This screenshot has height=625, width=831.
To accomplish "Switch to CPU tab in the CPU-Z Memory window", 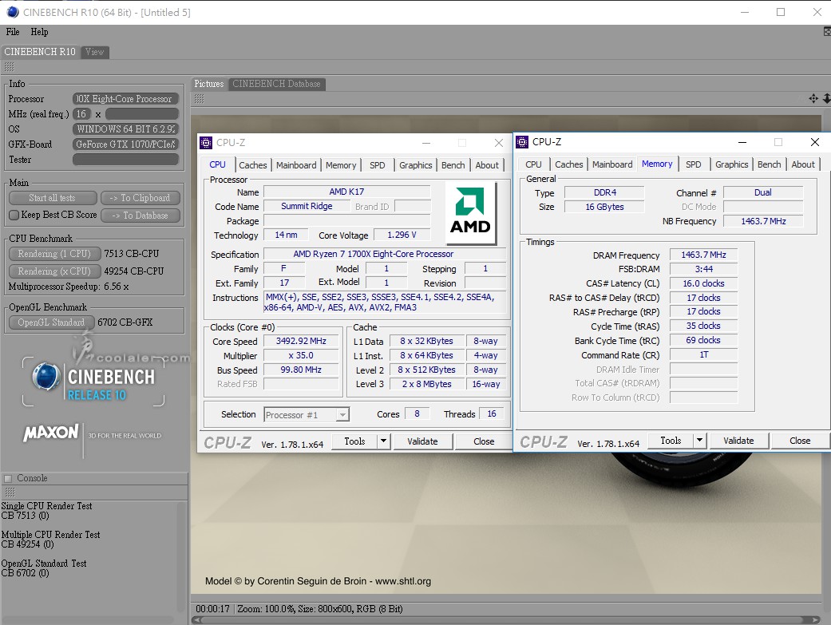I will coord(534,164).
